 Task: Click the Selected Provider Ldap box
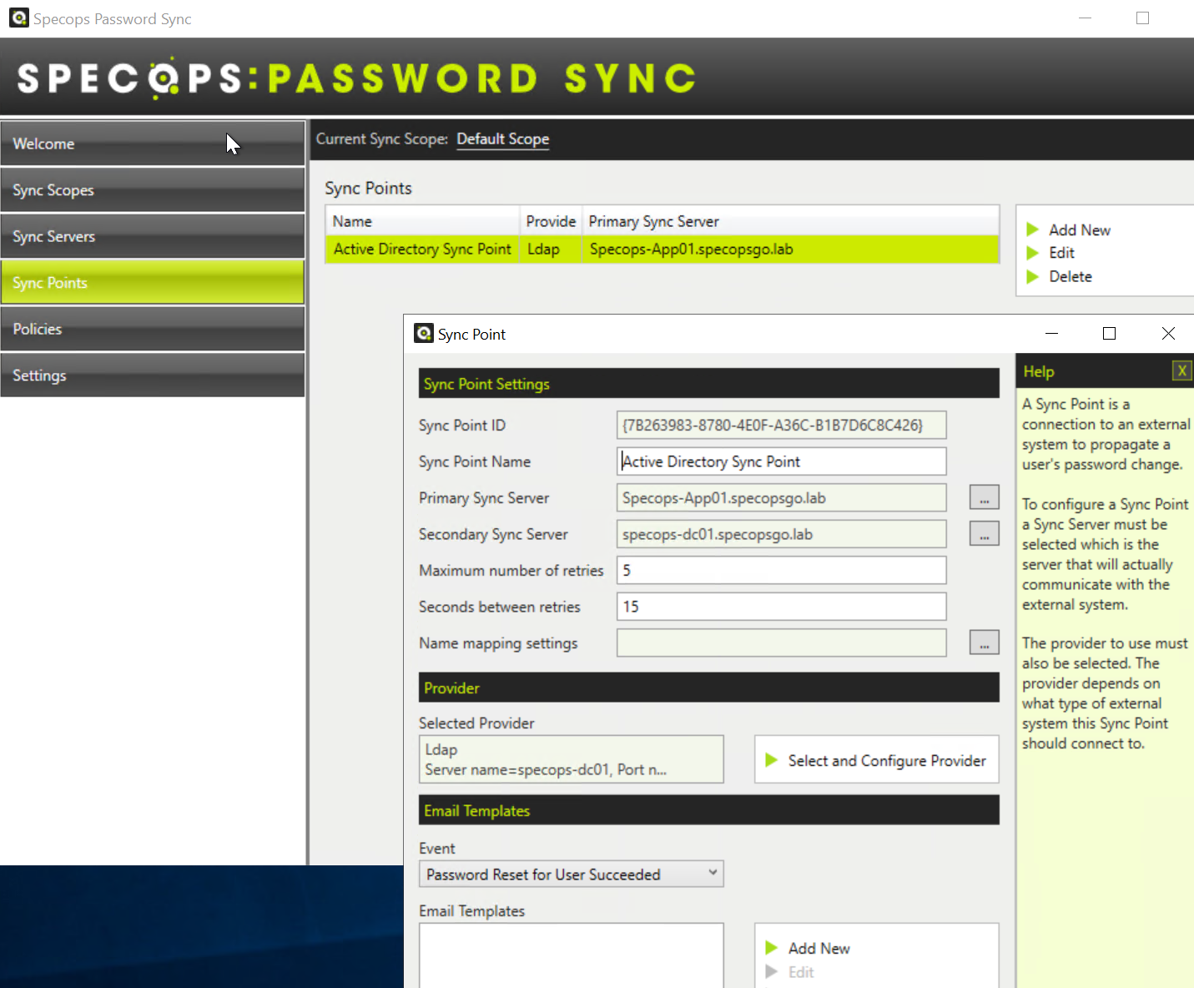point(571,759)
